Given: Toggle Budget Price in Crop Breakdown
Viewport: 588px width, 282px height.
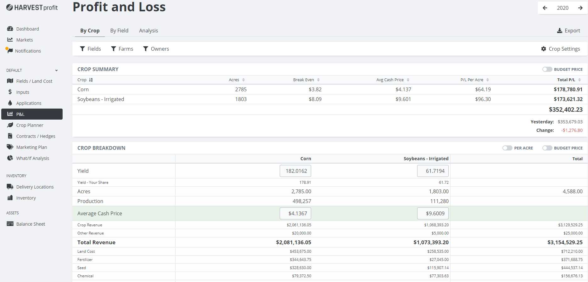Looking at the screenshot, I should [x=547, y=148].
